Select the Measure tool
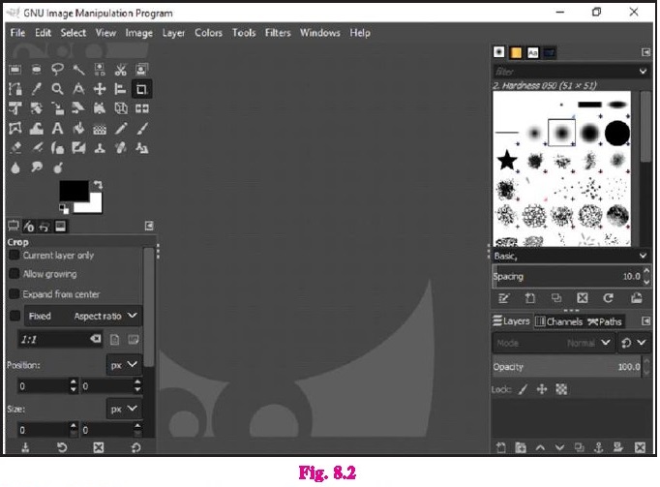Viewport: 660px width, 487px height. click(78, 89)
